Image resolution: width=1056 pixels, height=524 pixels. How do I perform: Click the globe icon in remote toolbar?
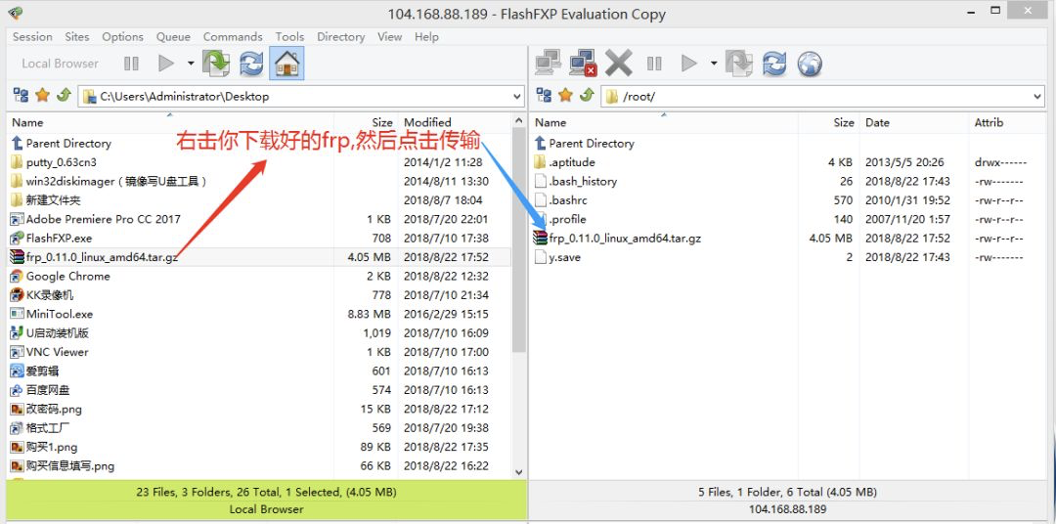pos(810,64)
